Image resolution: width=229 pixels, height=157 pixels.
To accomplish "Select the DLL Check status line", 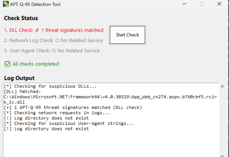I will [54, 30].
